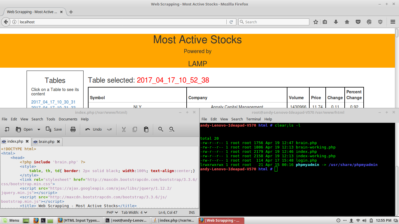Open the editor's Documents menu
Viewport: 399px width, 224px height.
coord(68,119)
